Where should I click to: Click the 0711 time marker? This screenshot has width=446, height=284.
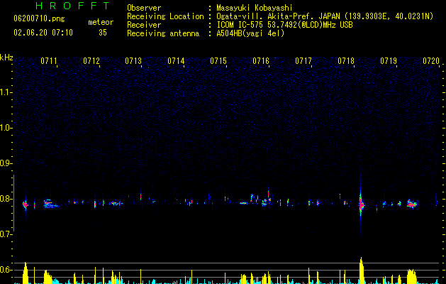click(49, 60)
